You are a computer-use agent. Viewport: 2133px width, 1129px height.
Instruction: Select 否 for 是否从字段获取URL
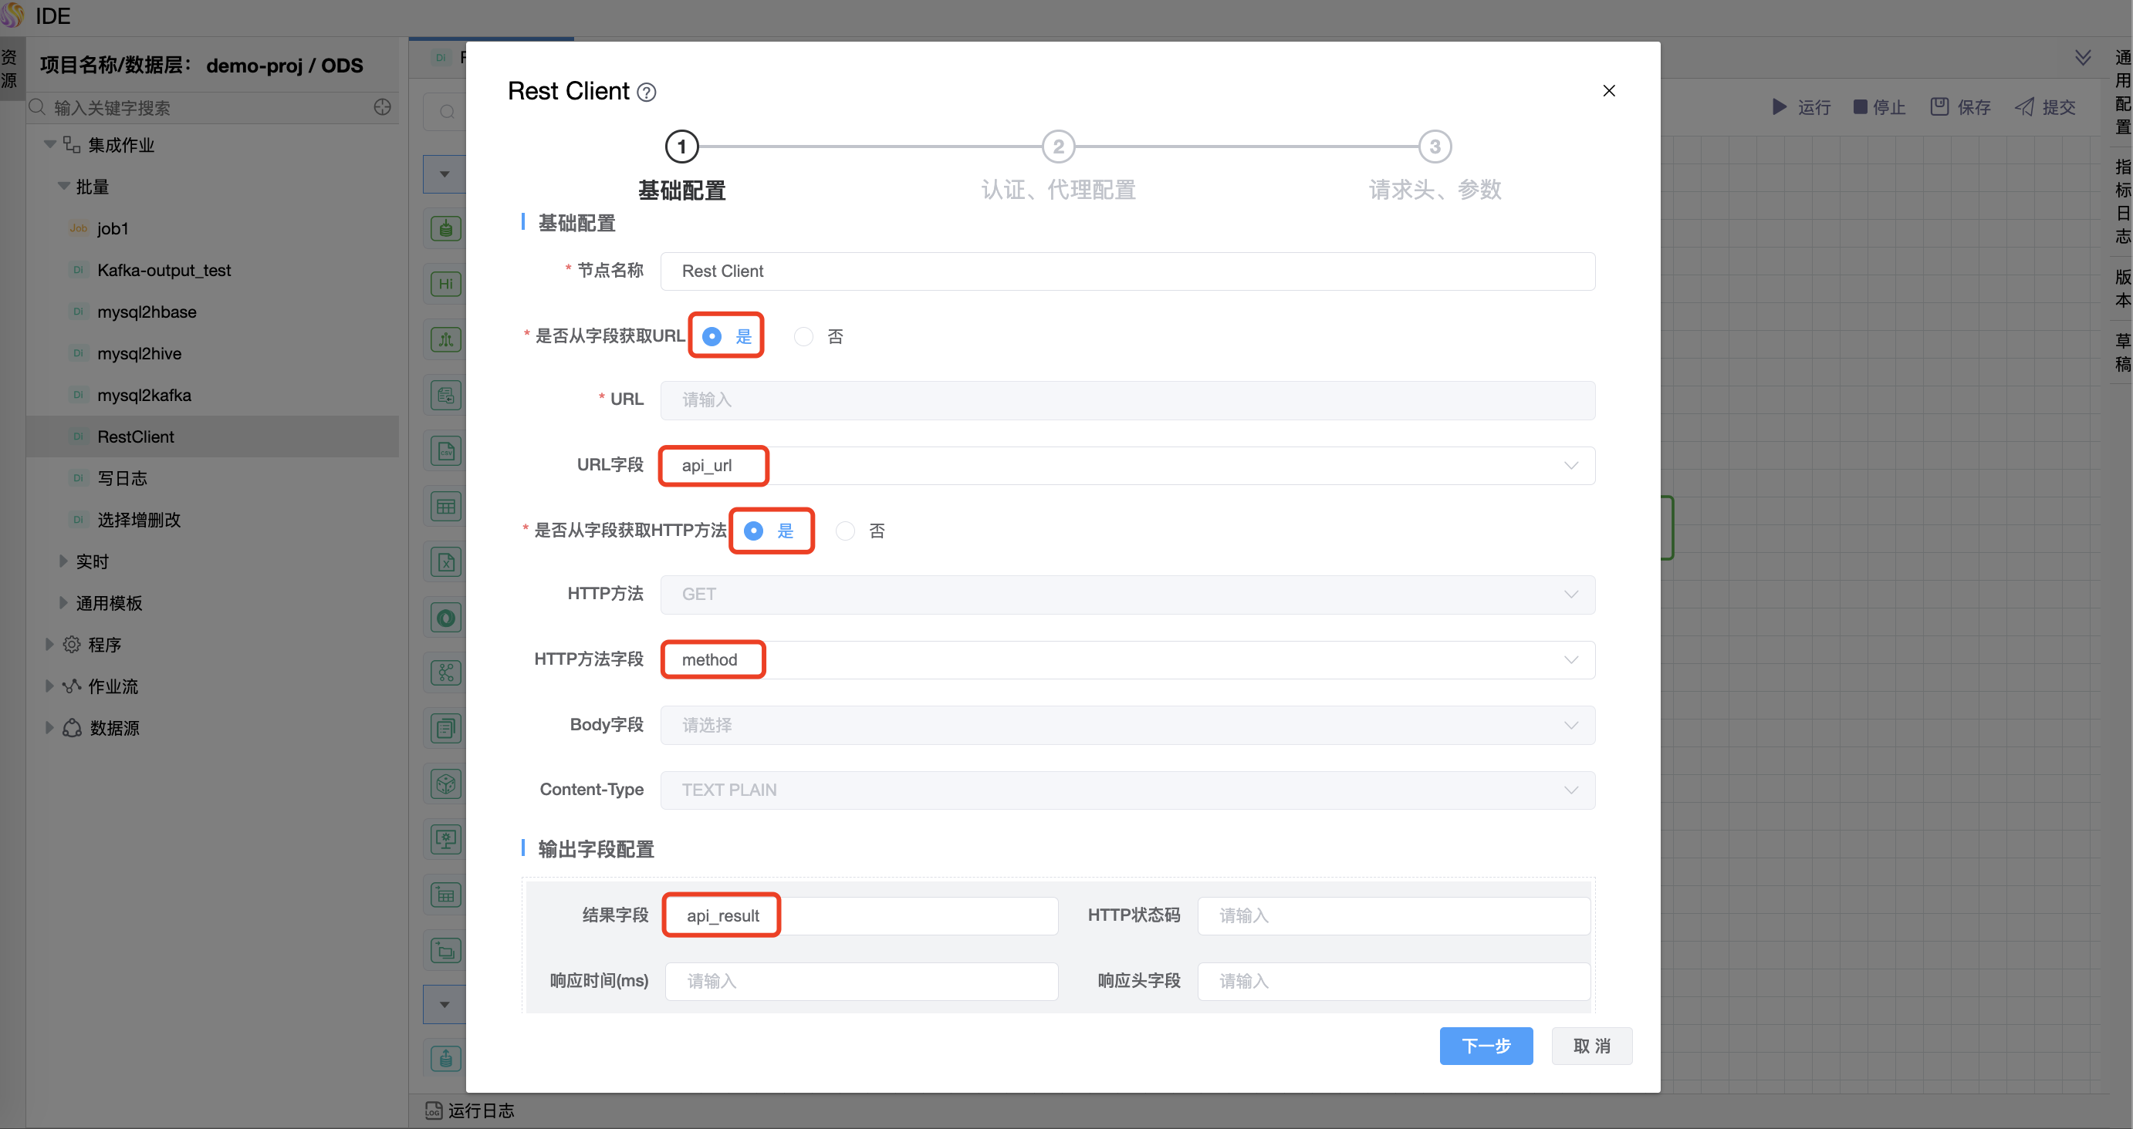pos(803,336)
